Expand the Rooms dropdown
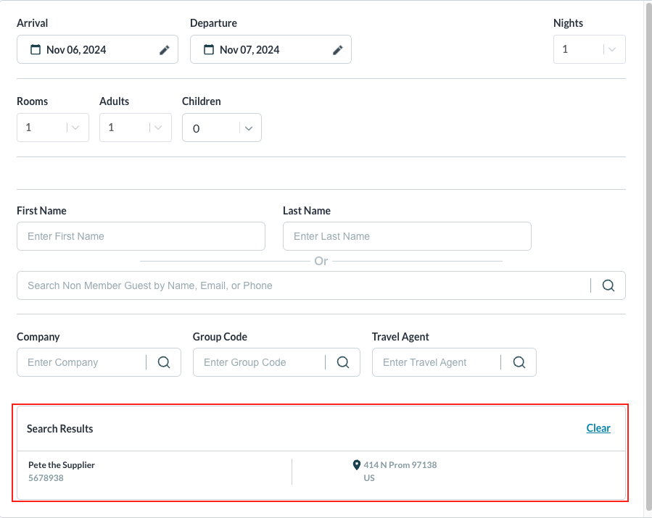The image size is (652, 518). click(x=75, y=128)
